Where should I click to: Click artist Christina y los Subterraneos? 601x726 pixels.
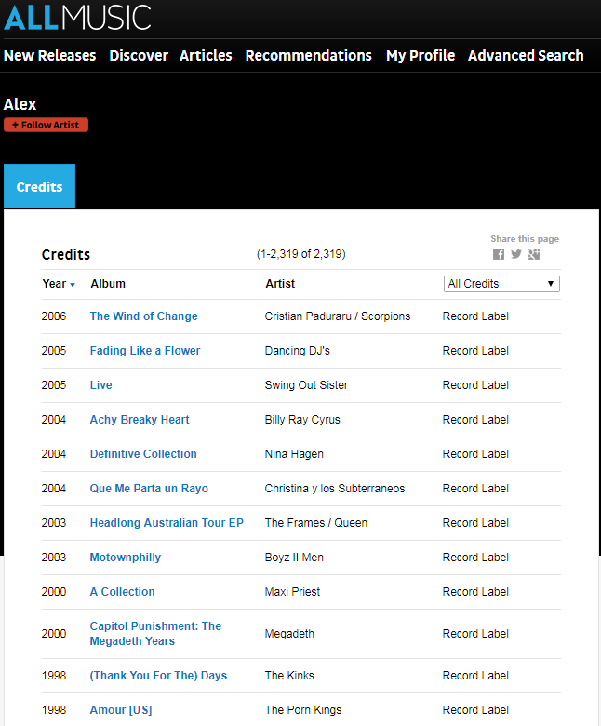click(335, 489)
